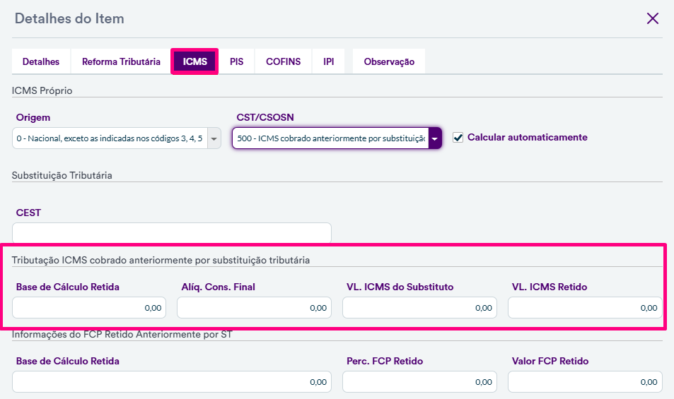Viewport: 674px width, 399px height.
Task: Open the Reforma Tributária tab
Action: click(x=121, y=62)
